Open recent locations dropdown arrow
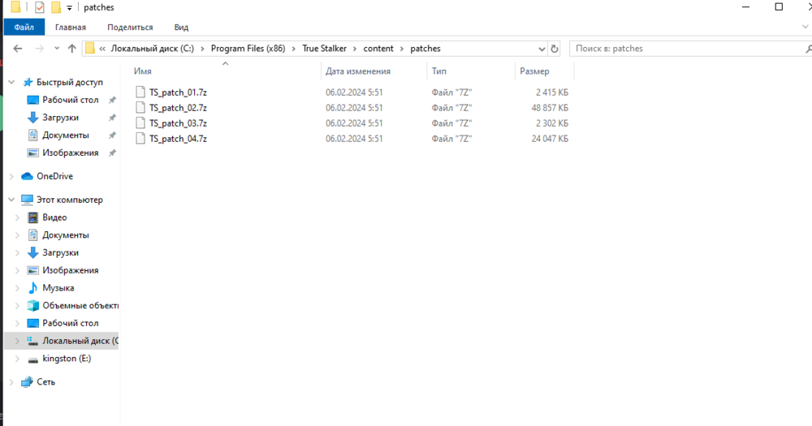Image resolution: width=812 pixels, height=426 pixels. pos(57,49)
